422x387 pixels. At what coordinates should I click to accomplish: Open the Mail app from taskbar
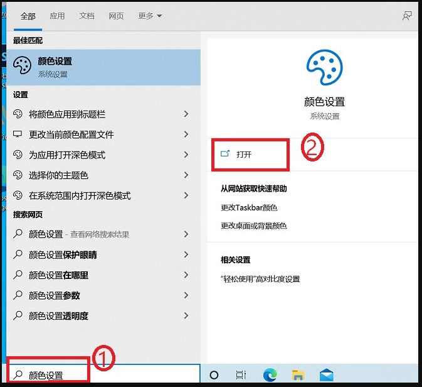(x=326, y=375)
